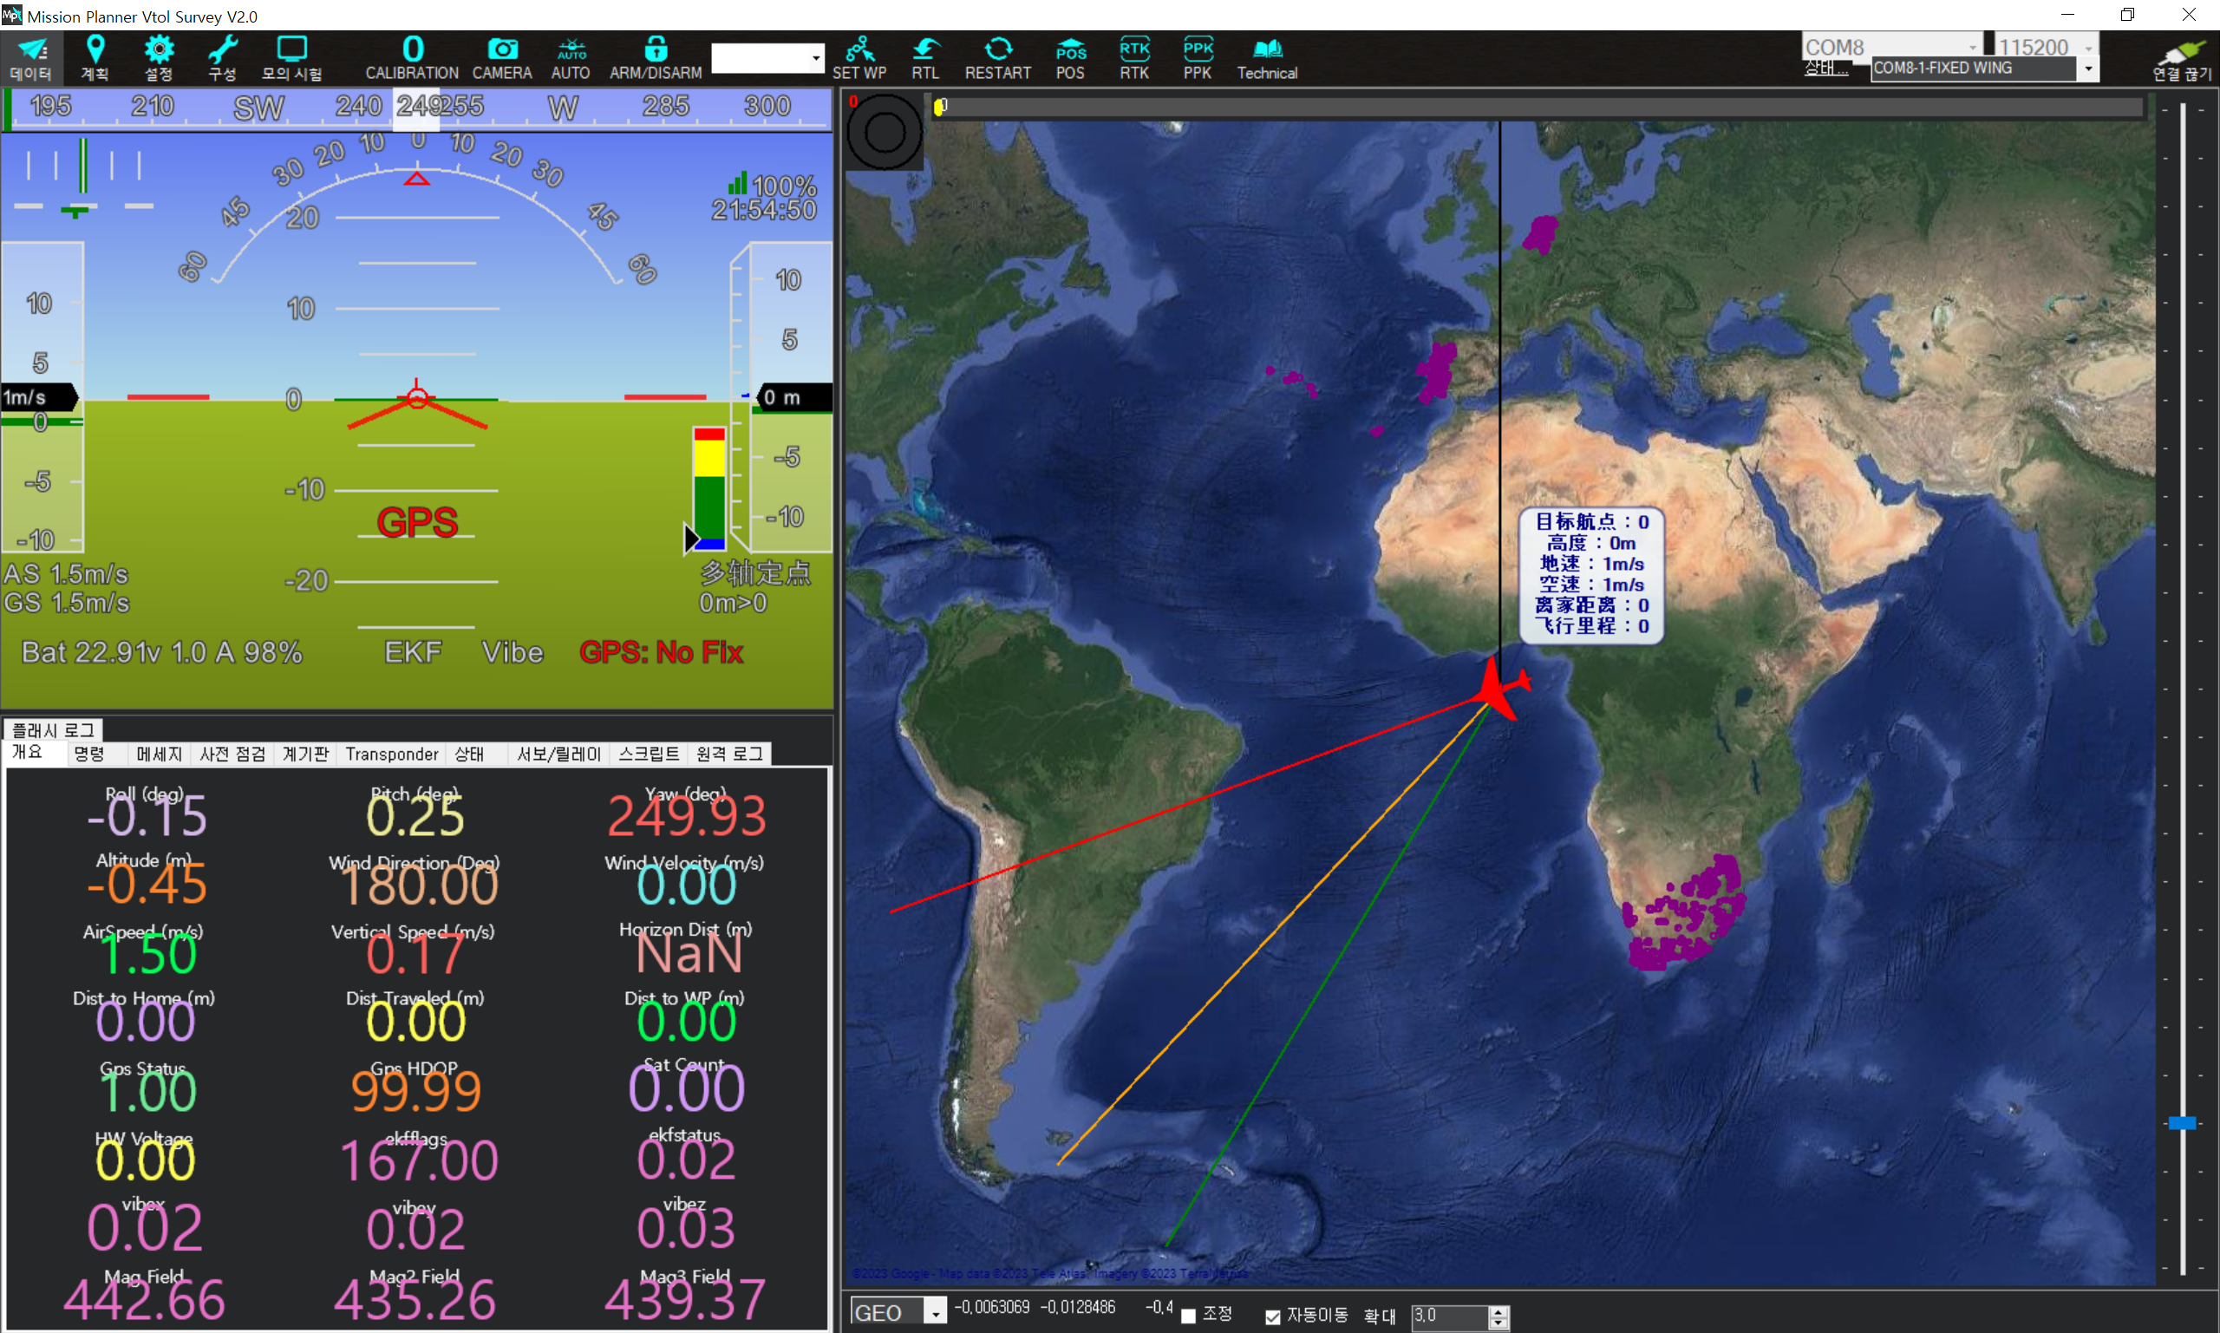Image resolution: width=2220 pixels, height=1333 pixels.
Task: Increase the 확대 zoom stepper value
Action: [1497, 1311]
